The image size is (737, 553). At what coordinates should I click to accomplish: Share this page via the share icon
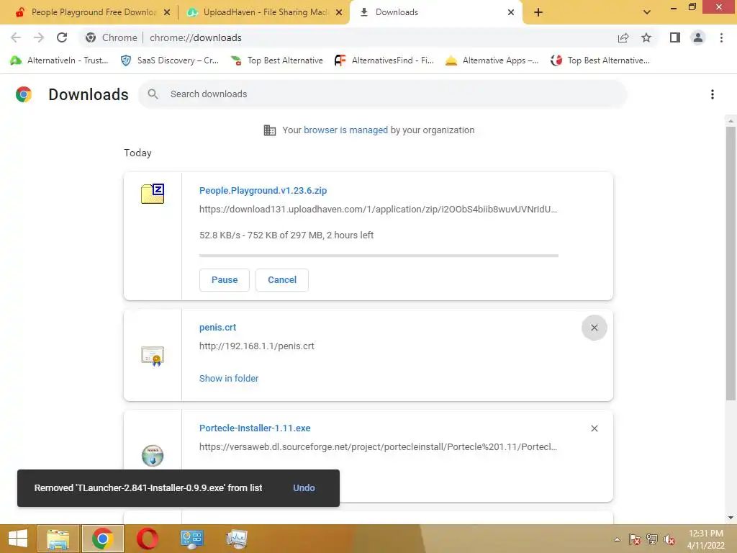tap(623, 37)
